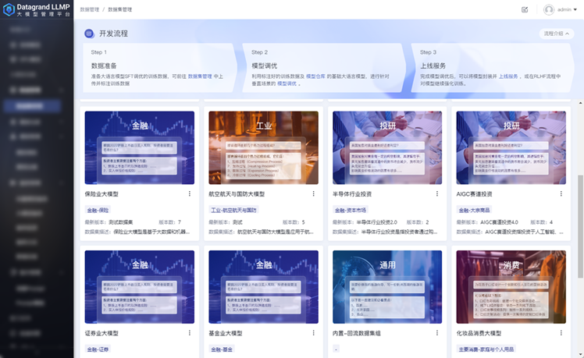
Task: Click 数据管理 in the breadcrumb
Action: [90, 9]
